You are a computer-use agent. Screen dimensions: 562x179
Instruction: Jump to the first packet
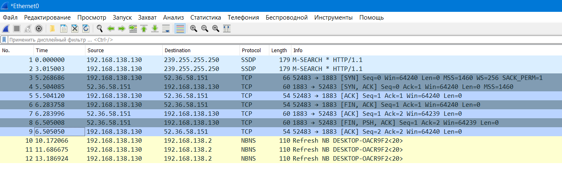(144, 29)
